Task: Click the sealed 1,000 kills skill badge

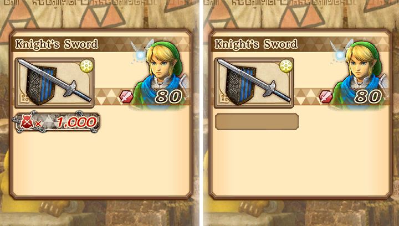Action: (56, 122)
